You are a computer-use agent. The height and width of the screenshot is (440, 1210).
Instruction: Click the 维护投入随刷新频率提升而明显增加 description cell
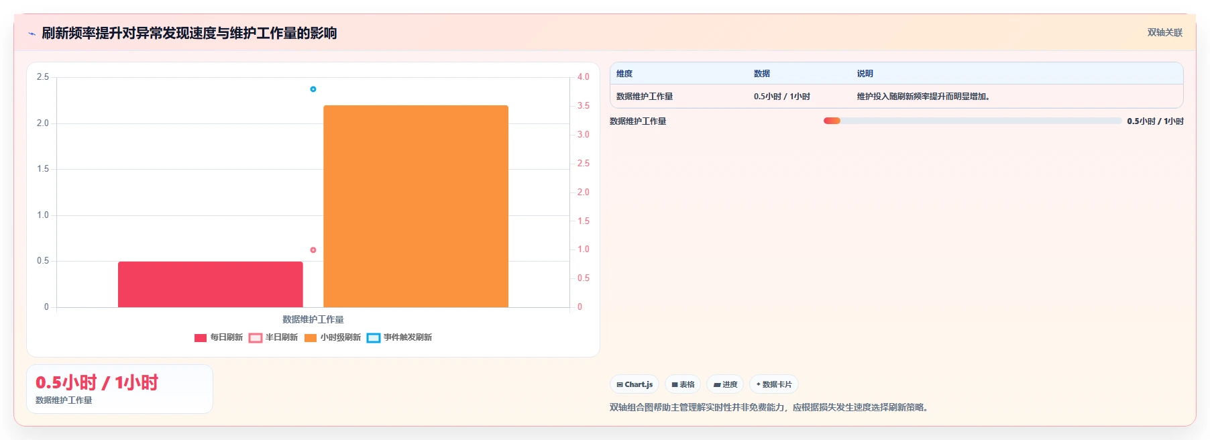[925, 97]
